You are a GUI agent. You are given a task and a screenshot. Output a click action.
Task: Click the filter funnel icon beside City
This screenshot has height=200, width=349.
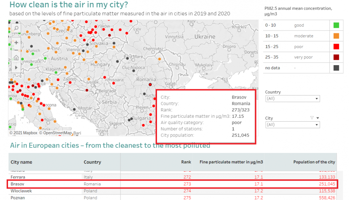pos(312,118)
